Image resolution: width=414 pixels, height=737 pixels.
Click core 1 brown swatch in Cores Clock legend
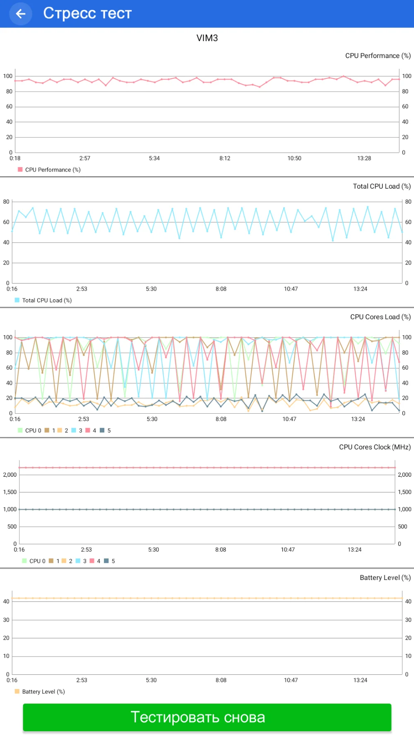[x=51, y=561]
